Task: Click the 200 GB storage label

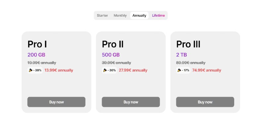Action: click(36, 55)
